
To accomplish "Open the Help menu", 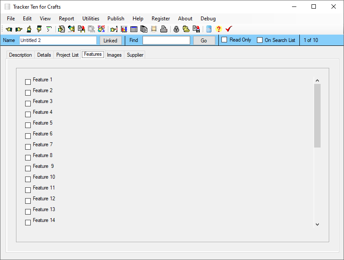I will pyautogui.click(x=138, y=19).
